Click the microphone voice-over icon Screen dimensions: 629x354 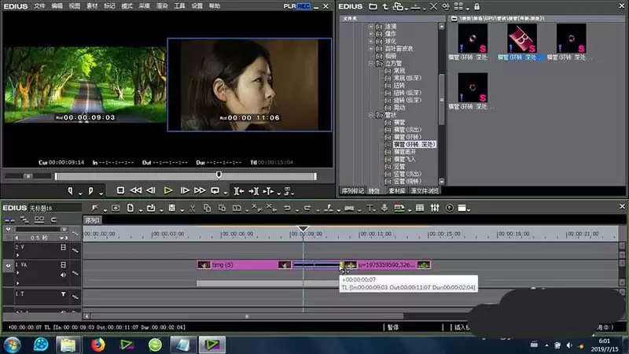click(384, 208)
